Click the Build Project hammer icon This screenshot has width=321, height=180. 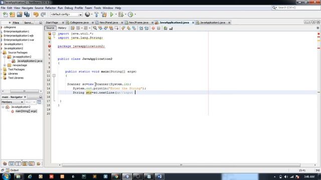coord(96,14)
